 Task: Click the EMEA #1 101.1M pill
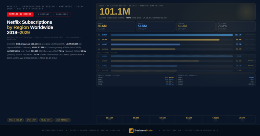(15, 120)
